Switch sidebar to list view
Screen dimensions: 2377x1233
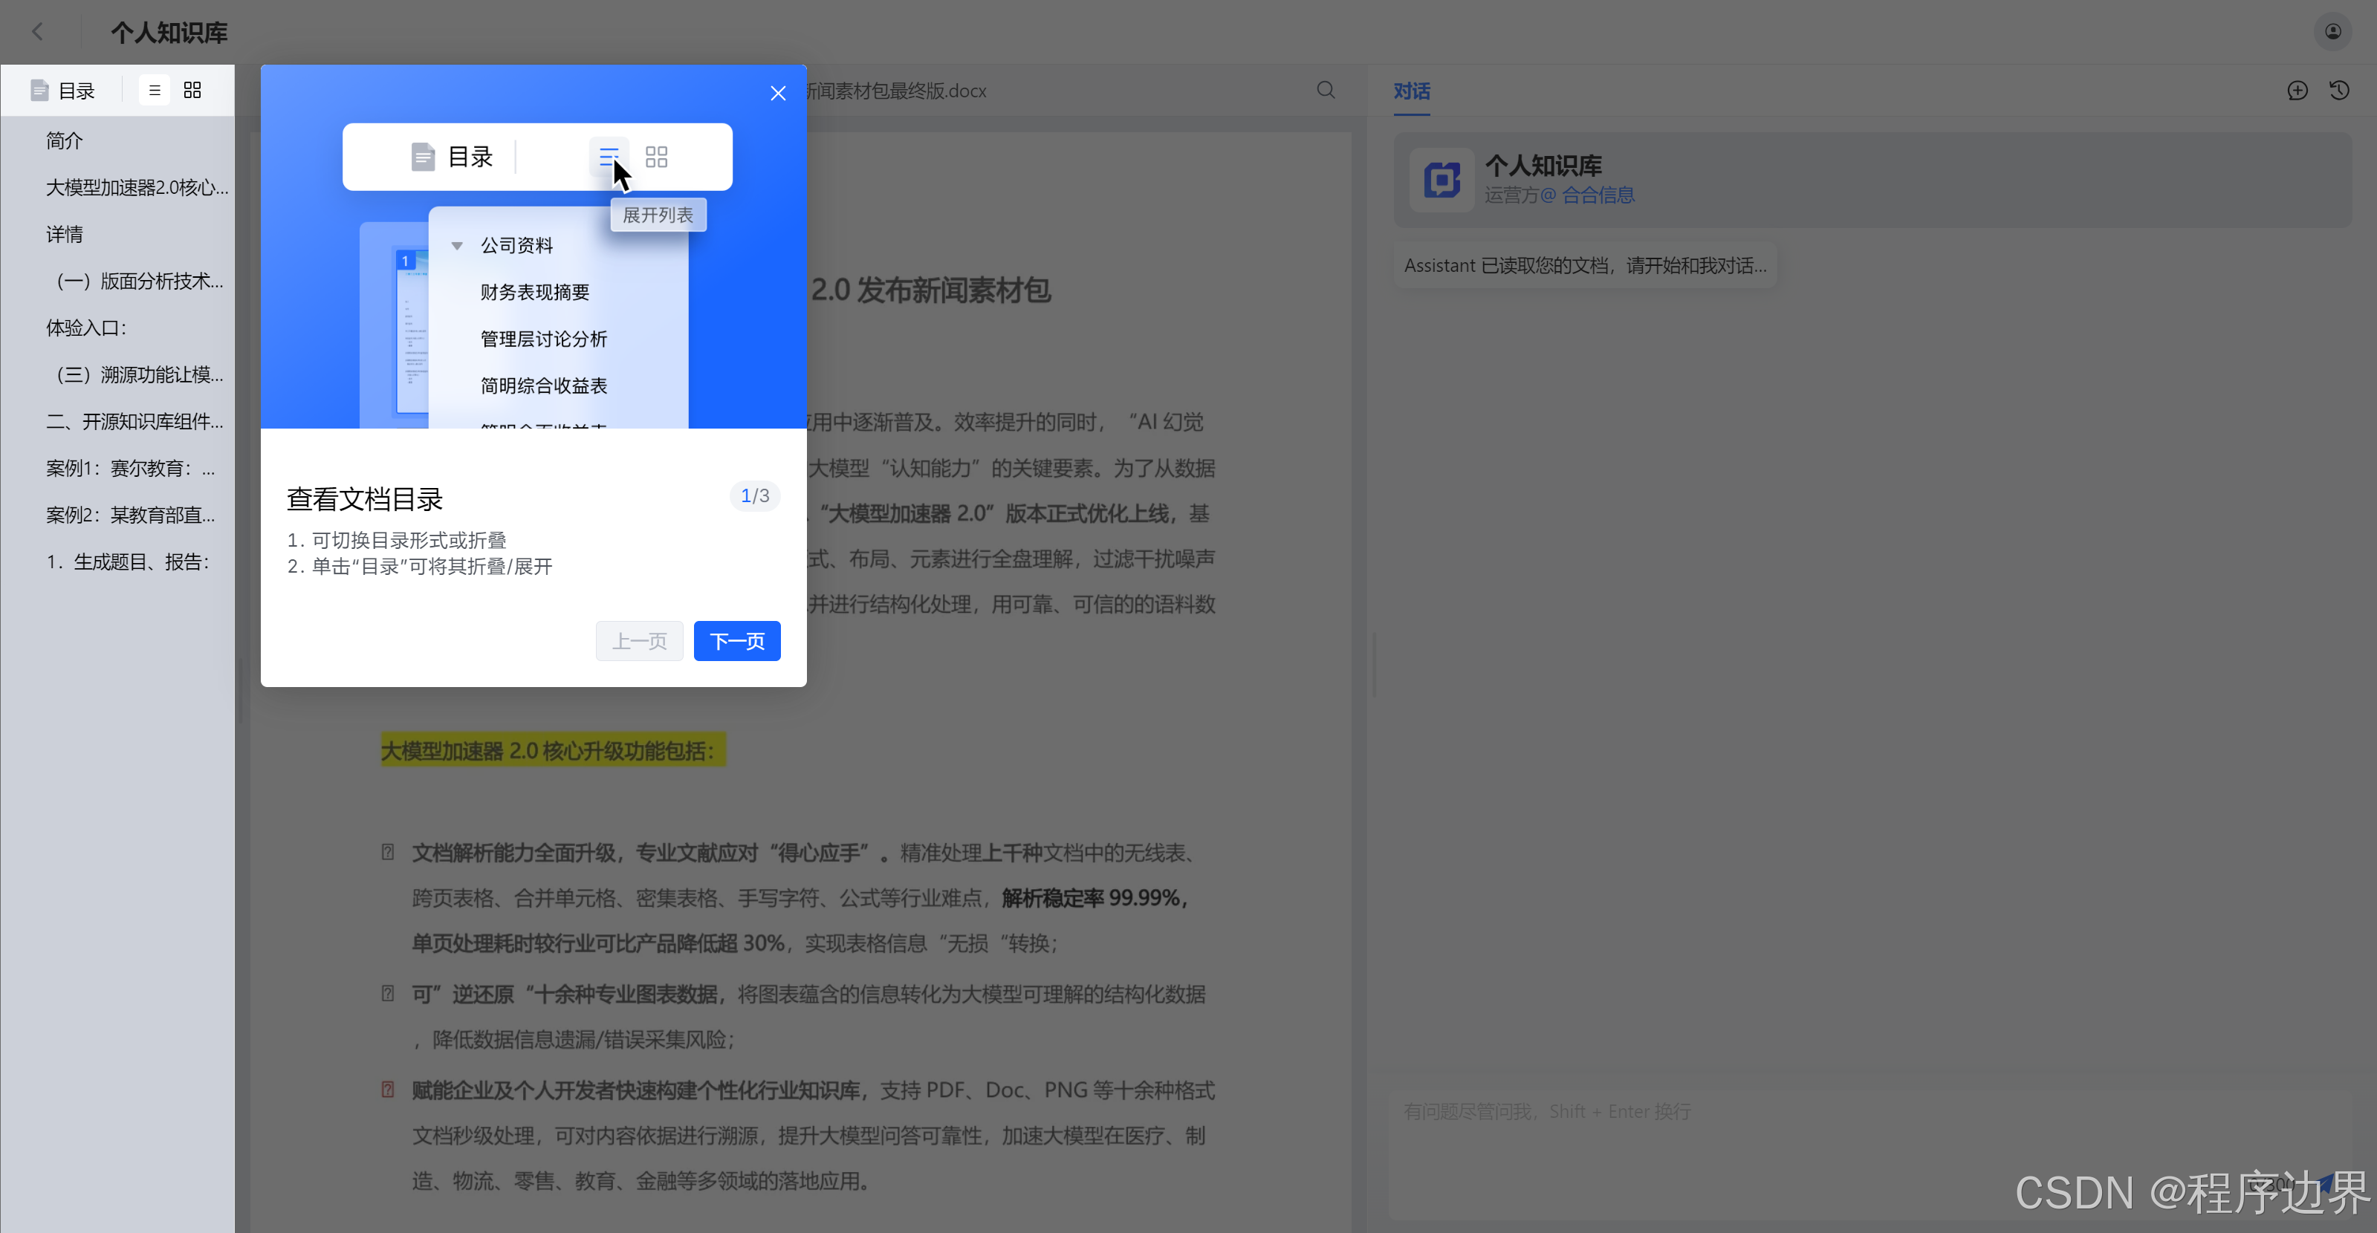pos(154,91)
